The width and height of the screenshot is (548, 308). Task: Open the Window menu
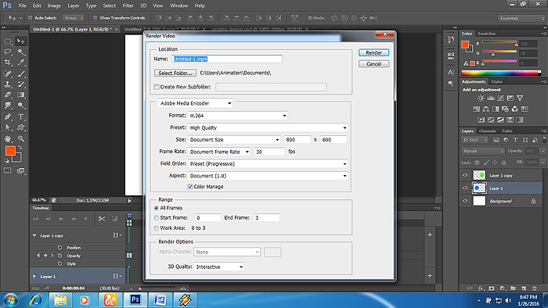tap(179, 5)
